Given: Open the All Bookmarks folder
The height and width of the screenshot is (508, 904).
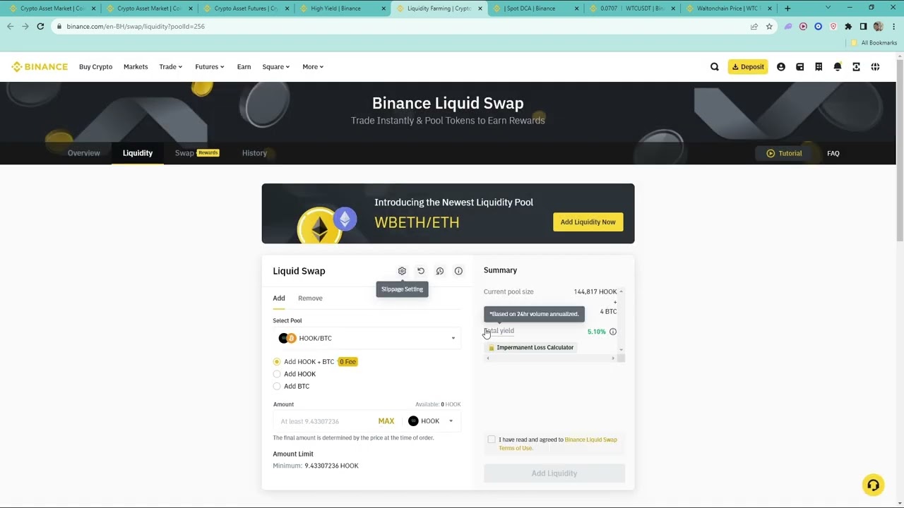Looking at the screenshot, I should (874, 43).
